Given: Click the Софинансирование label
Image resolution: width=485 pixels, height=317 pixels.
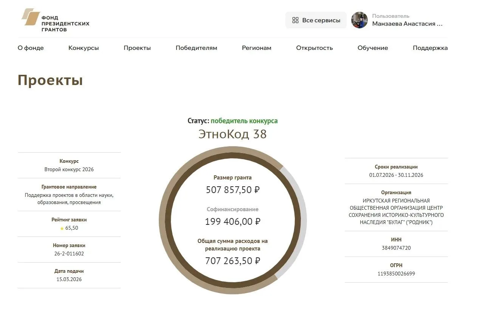Looking at the screenshot, I should [x=233, y=209].
